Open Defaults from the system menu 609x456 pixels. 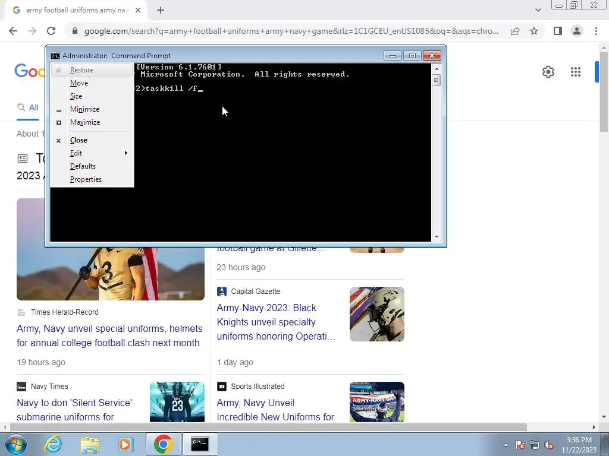click(92, 166)
